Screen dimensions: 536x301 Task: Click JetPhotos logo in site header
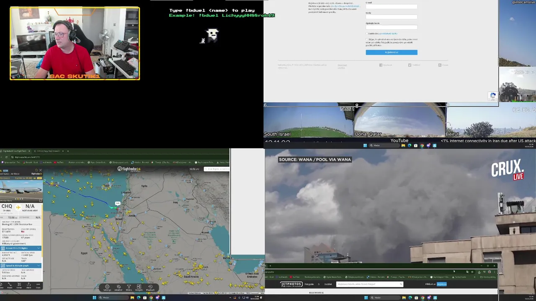click(x=291, y=284)
